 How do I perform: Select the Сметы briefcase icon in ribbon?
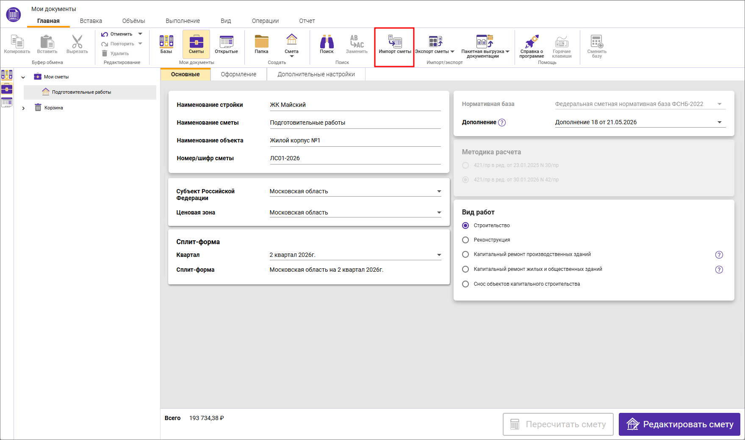pos(196,41)
